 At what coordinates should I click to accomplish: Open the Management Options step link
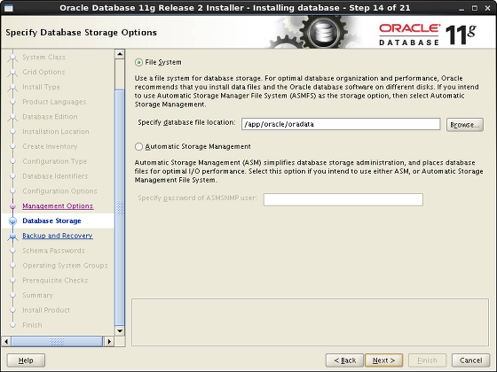(58, 205)
